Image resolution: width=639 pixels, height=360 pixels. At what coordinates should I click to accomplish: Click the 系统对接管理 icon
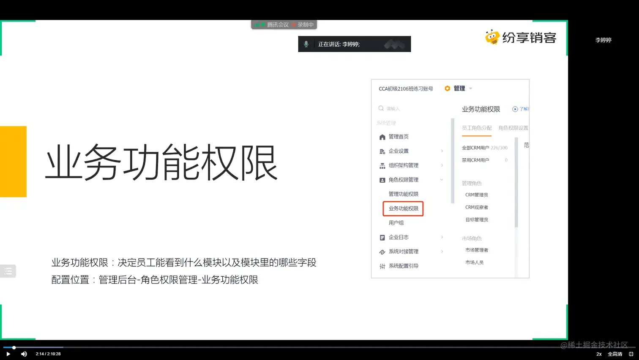pos(382,252)
